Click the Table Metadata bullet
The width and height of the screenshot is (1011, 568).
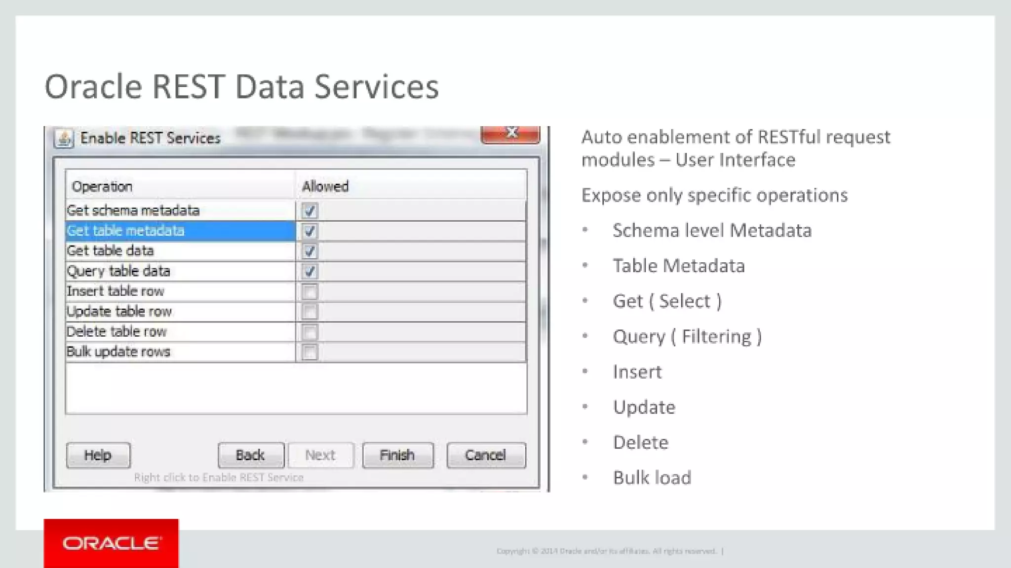tap(679, 266)
